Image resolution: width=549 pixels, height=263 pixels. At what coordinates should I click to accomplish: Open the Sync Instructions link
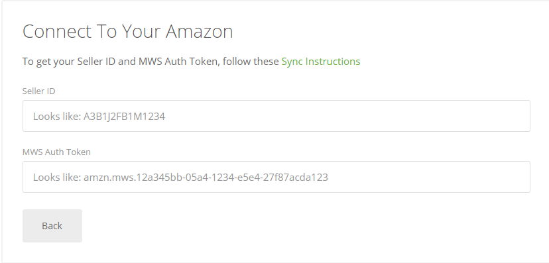pyautogui.click(x=321, y=62)
